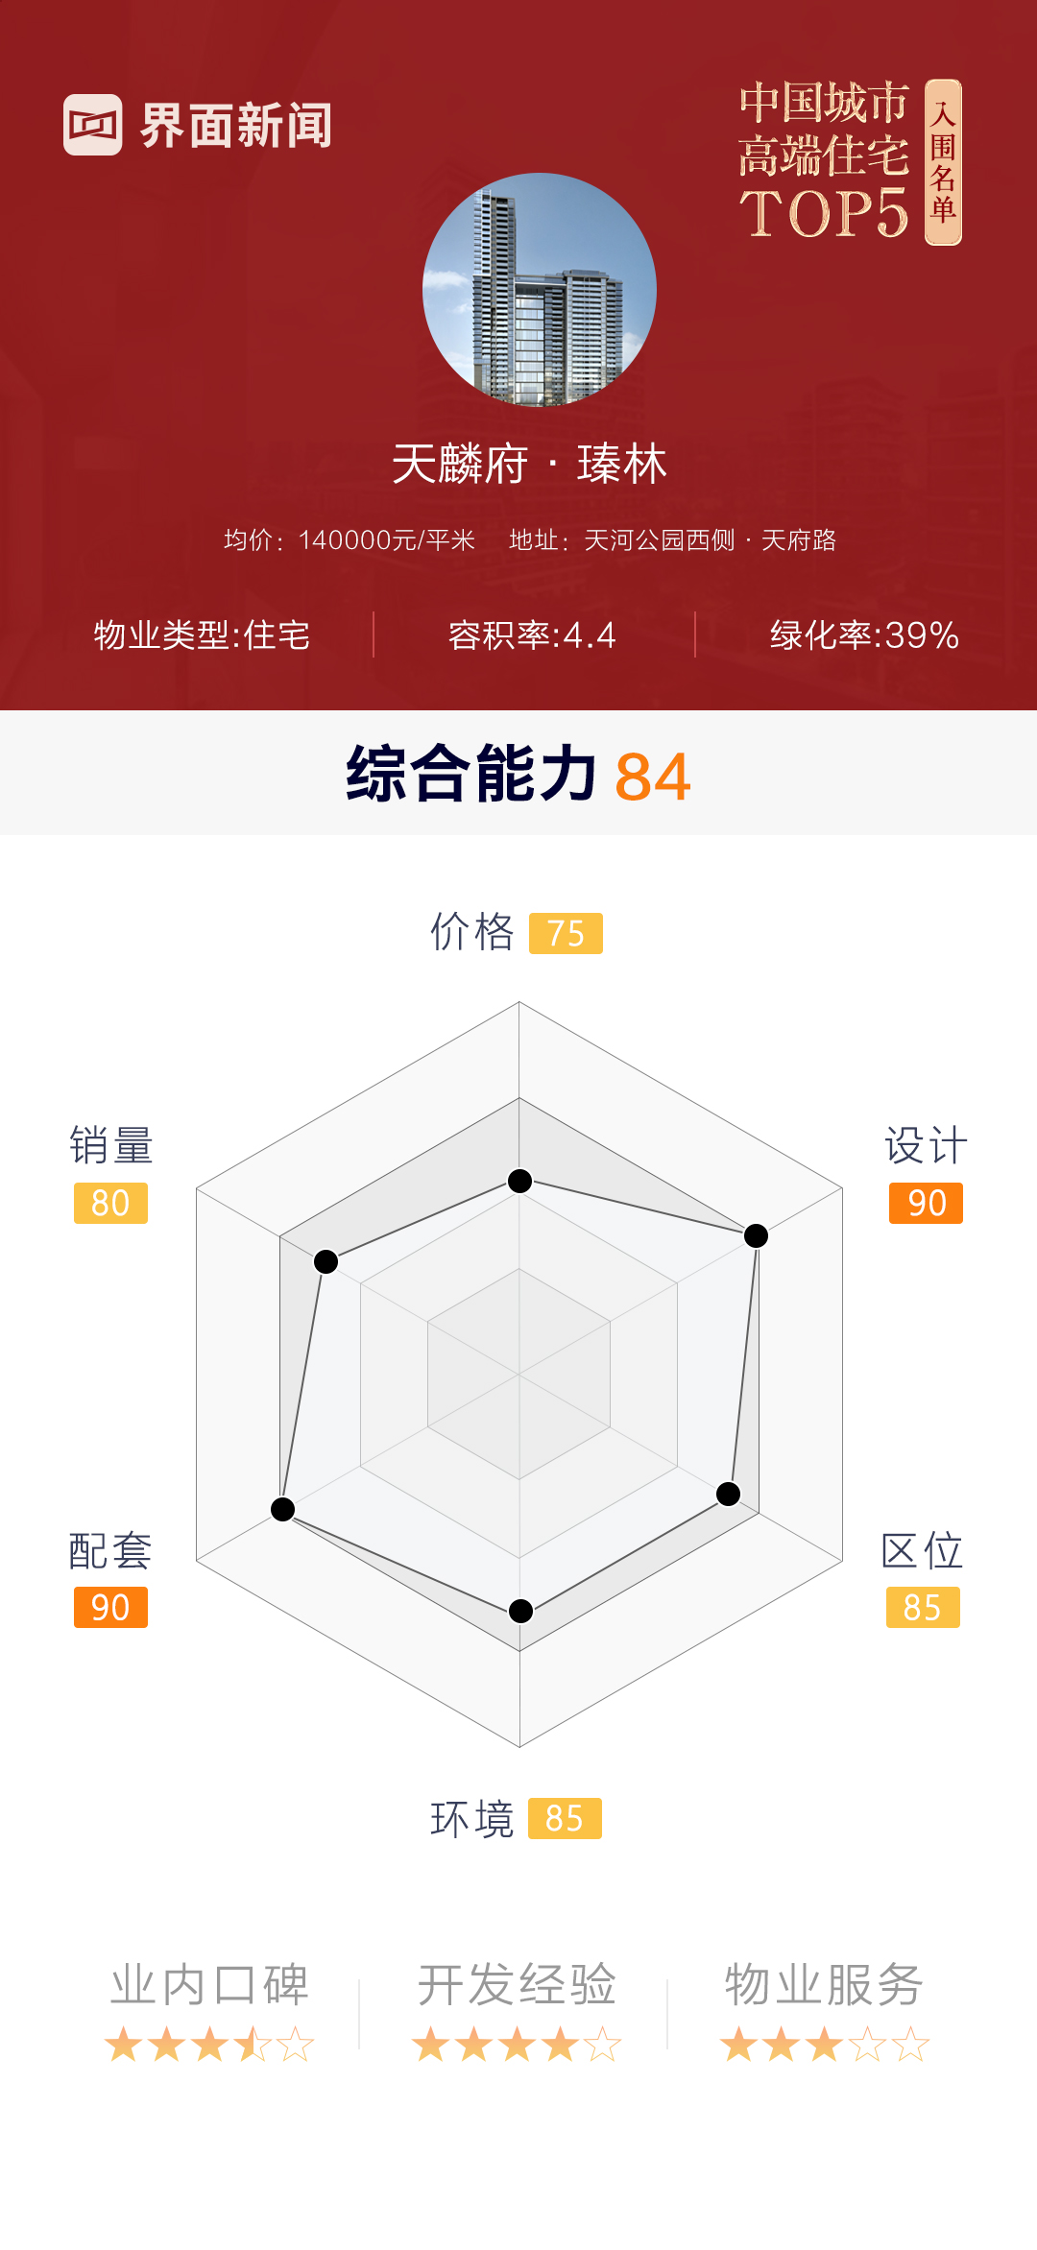The height and width of the screenshot is (2250, 1037).
Task: Click the 天麟府·瑧林 project title
Action: tap(529, 465)
